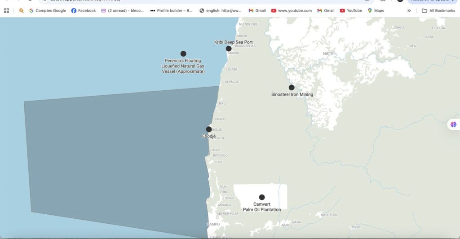This screenshot has height=239, width=460.
Task: Open the english: http://ww... bookmark
Action: click(221, 11)
